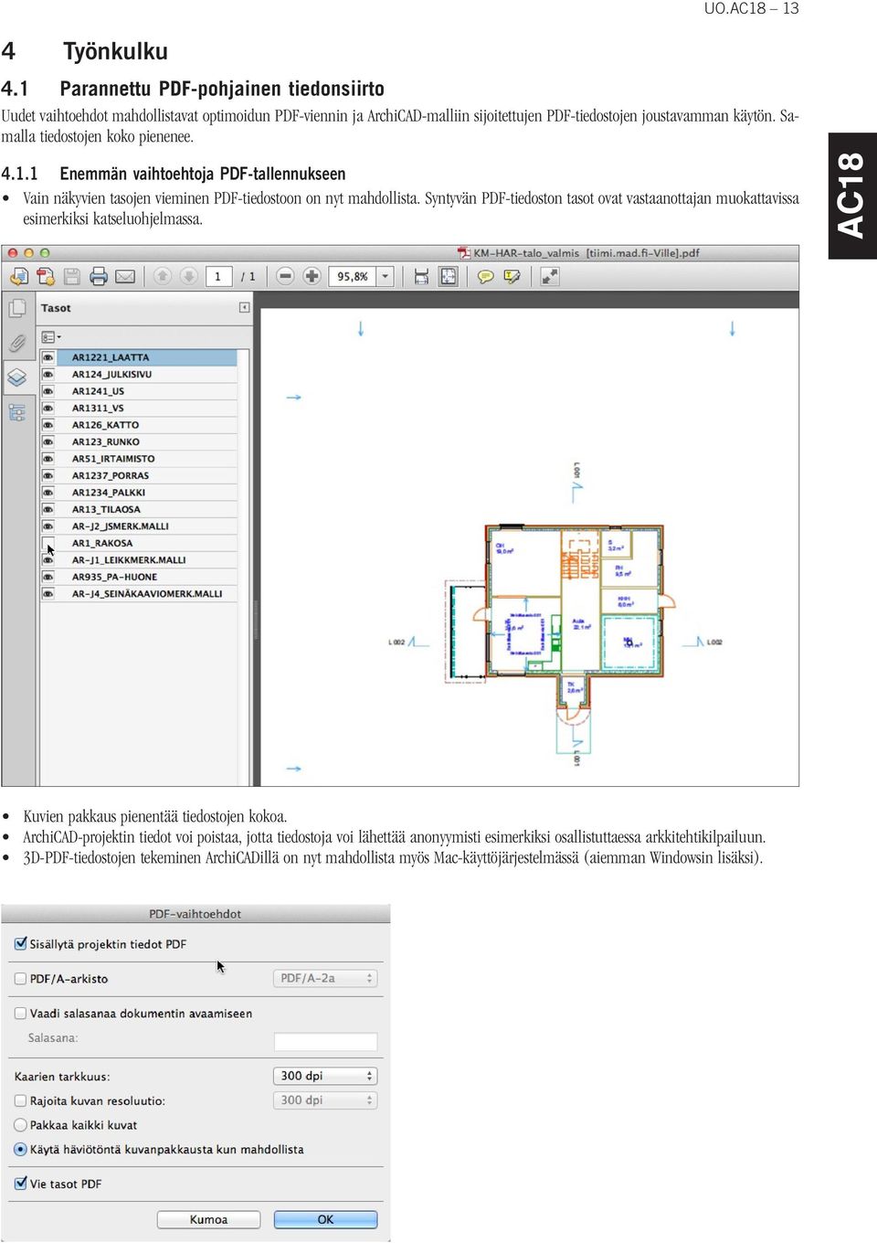Click the create PDF toolbar icon
Image resolution: width=877 pixels, height=1243 pixels.
click(18, 276)
